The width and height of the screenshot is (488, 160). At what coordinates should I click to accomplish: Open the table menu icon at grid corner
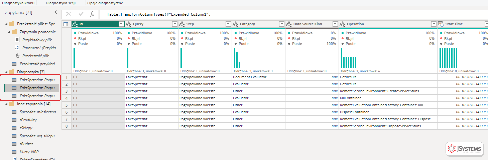tap(67, 24)
